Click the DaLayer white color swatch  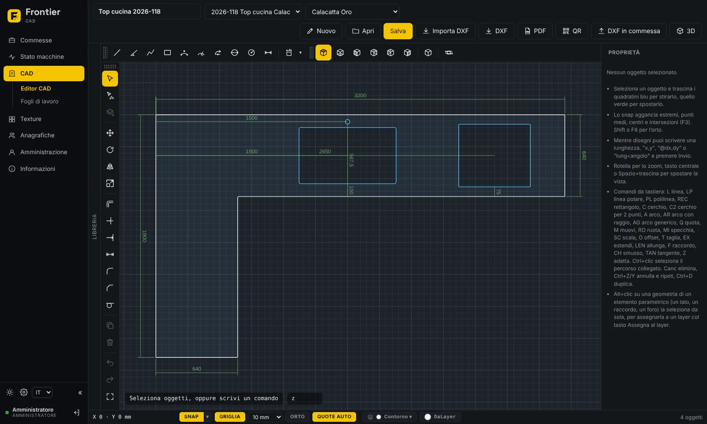point(428,417)
